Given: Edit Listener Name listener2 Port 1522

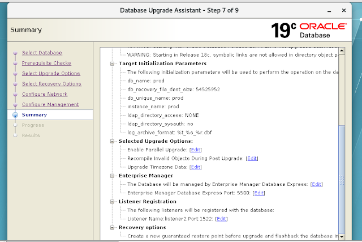Looking at the screenshot, I should [x=221, y=219].
